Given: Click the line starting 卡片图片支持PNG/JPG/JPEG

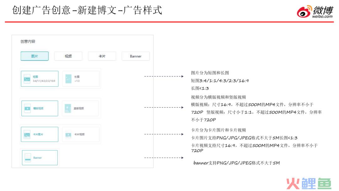Looking at the screenshot, I should coord(244,138).
